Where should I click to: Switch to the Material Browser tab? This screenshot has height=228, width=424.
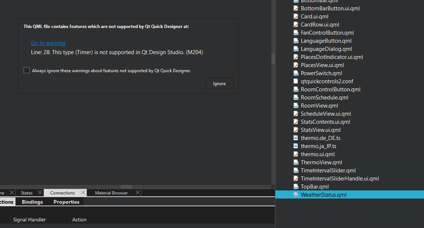[111, 193]
